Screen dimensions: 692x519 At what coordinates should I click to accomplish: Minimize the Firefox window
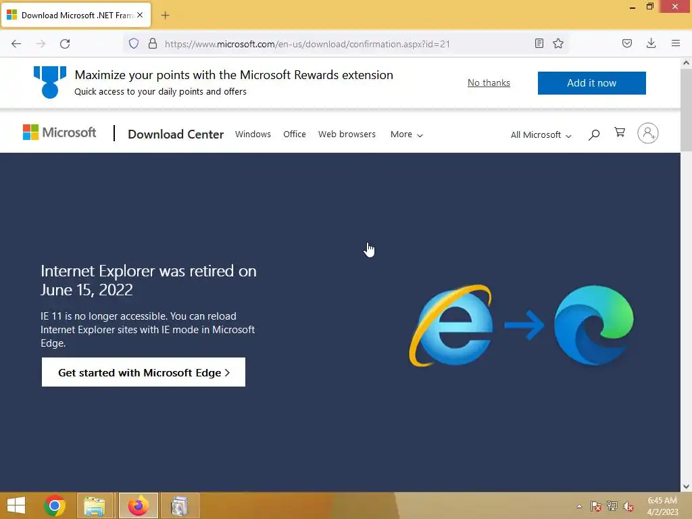click(x=632, y=7)
